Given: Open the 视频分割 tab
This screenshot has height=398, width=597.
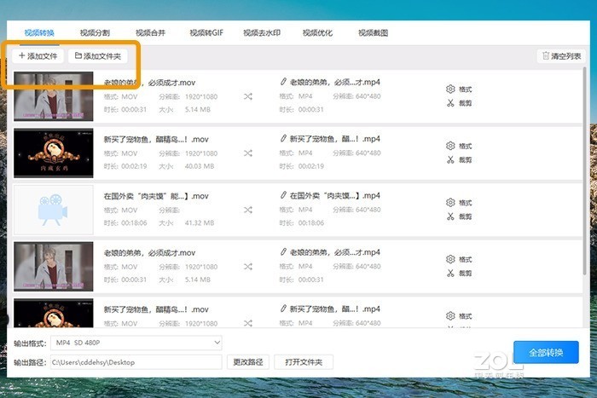Looking at the screenshot, I should tap(95, 32).
